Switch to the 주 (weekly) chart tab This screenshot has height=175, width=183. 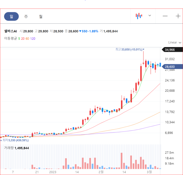pos(26,16)
